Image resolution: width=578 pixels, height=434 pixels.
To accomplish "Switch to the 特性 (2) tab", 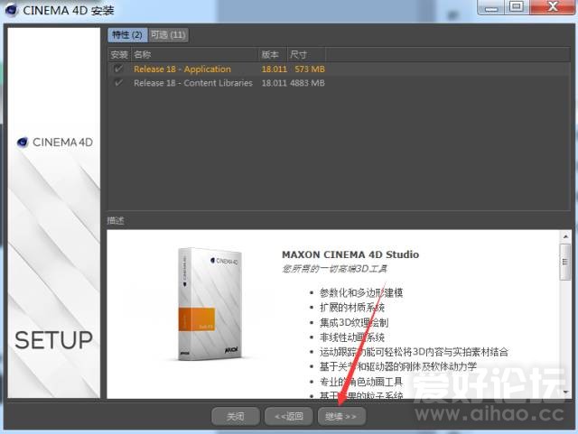I will [126, 35].
